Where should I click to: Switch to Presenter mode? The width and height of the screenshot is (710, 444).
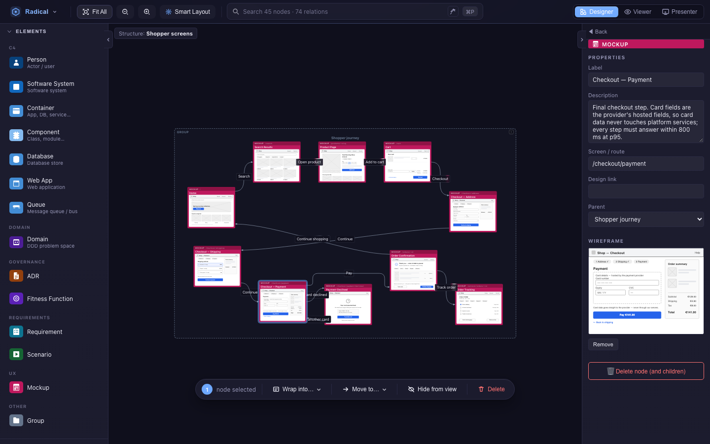point(680,12)
